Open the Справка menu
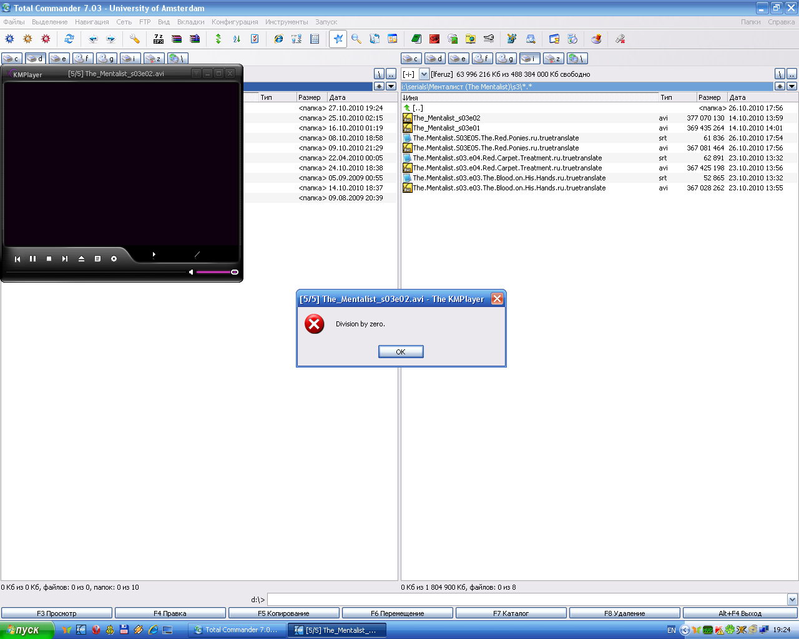 (x=782, y=22)
